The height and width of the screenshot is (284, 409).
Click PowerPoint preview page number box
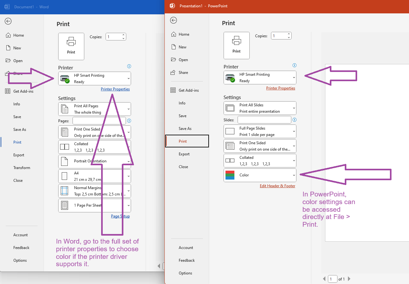coord(333,279)
